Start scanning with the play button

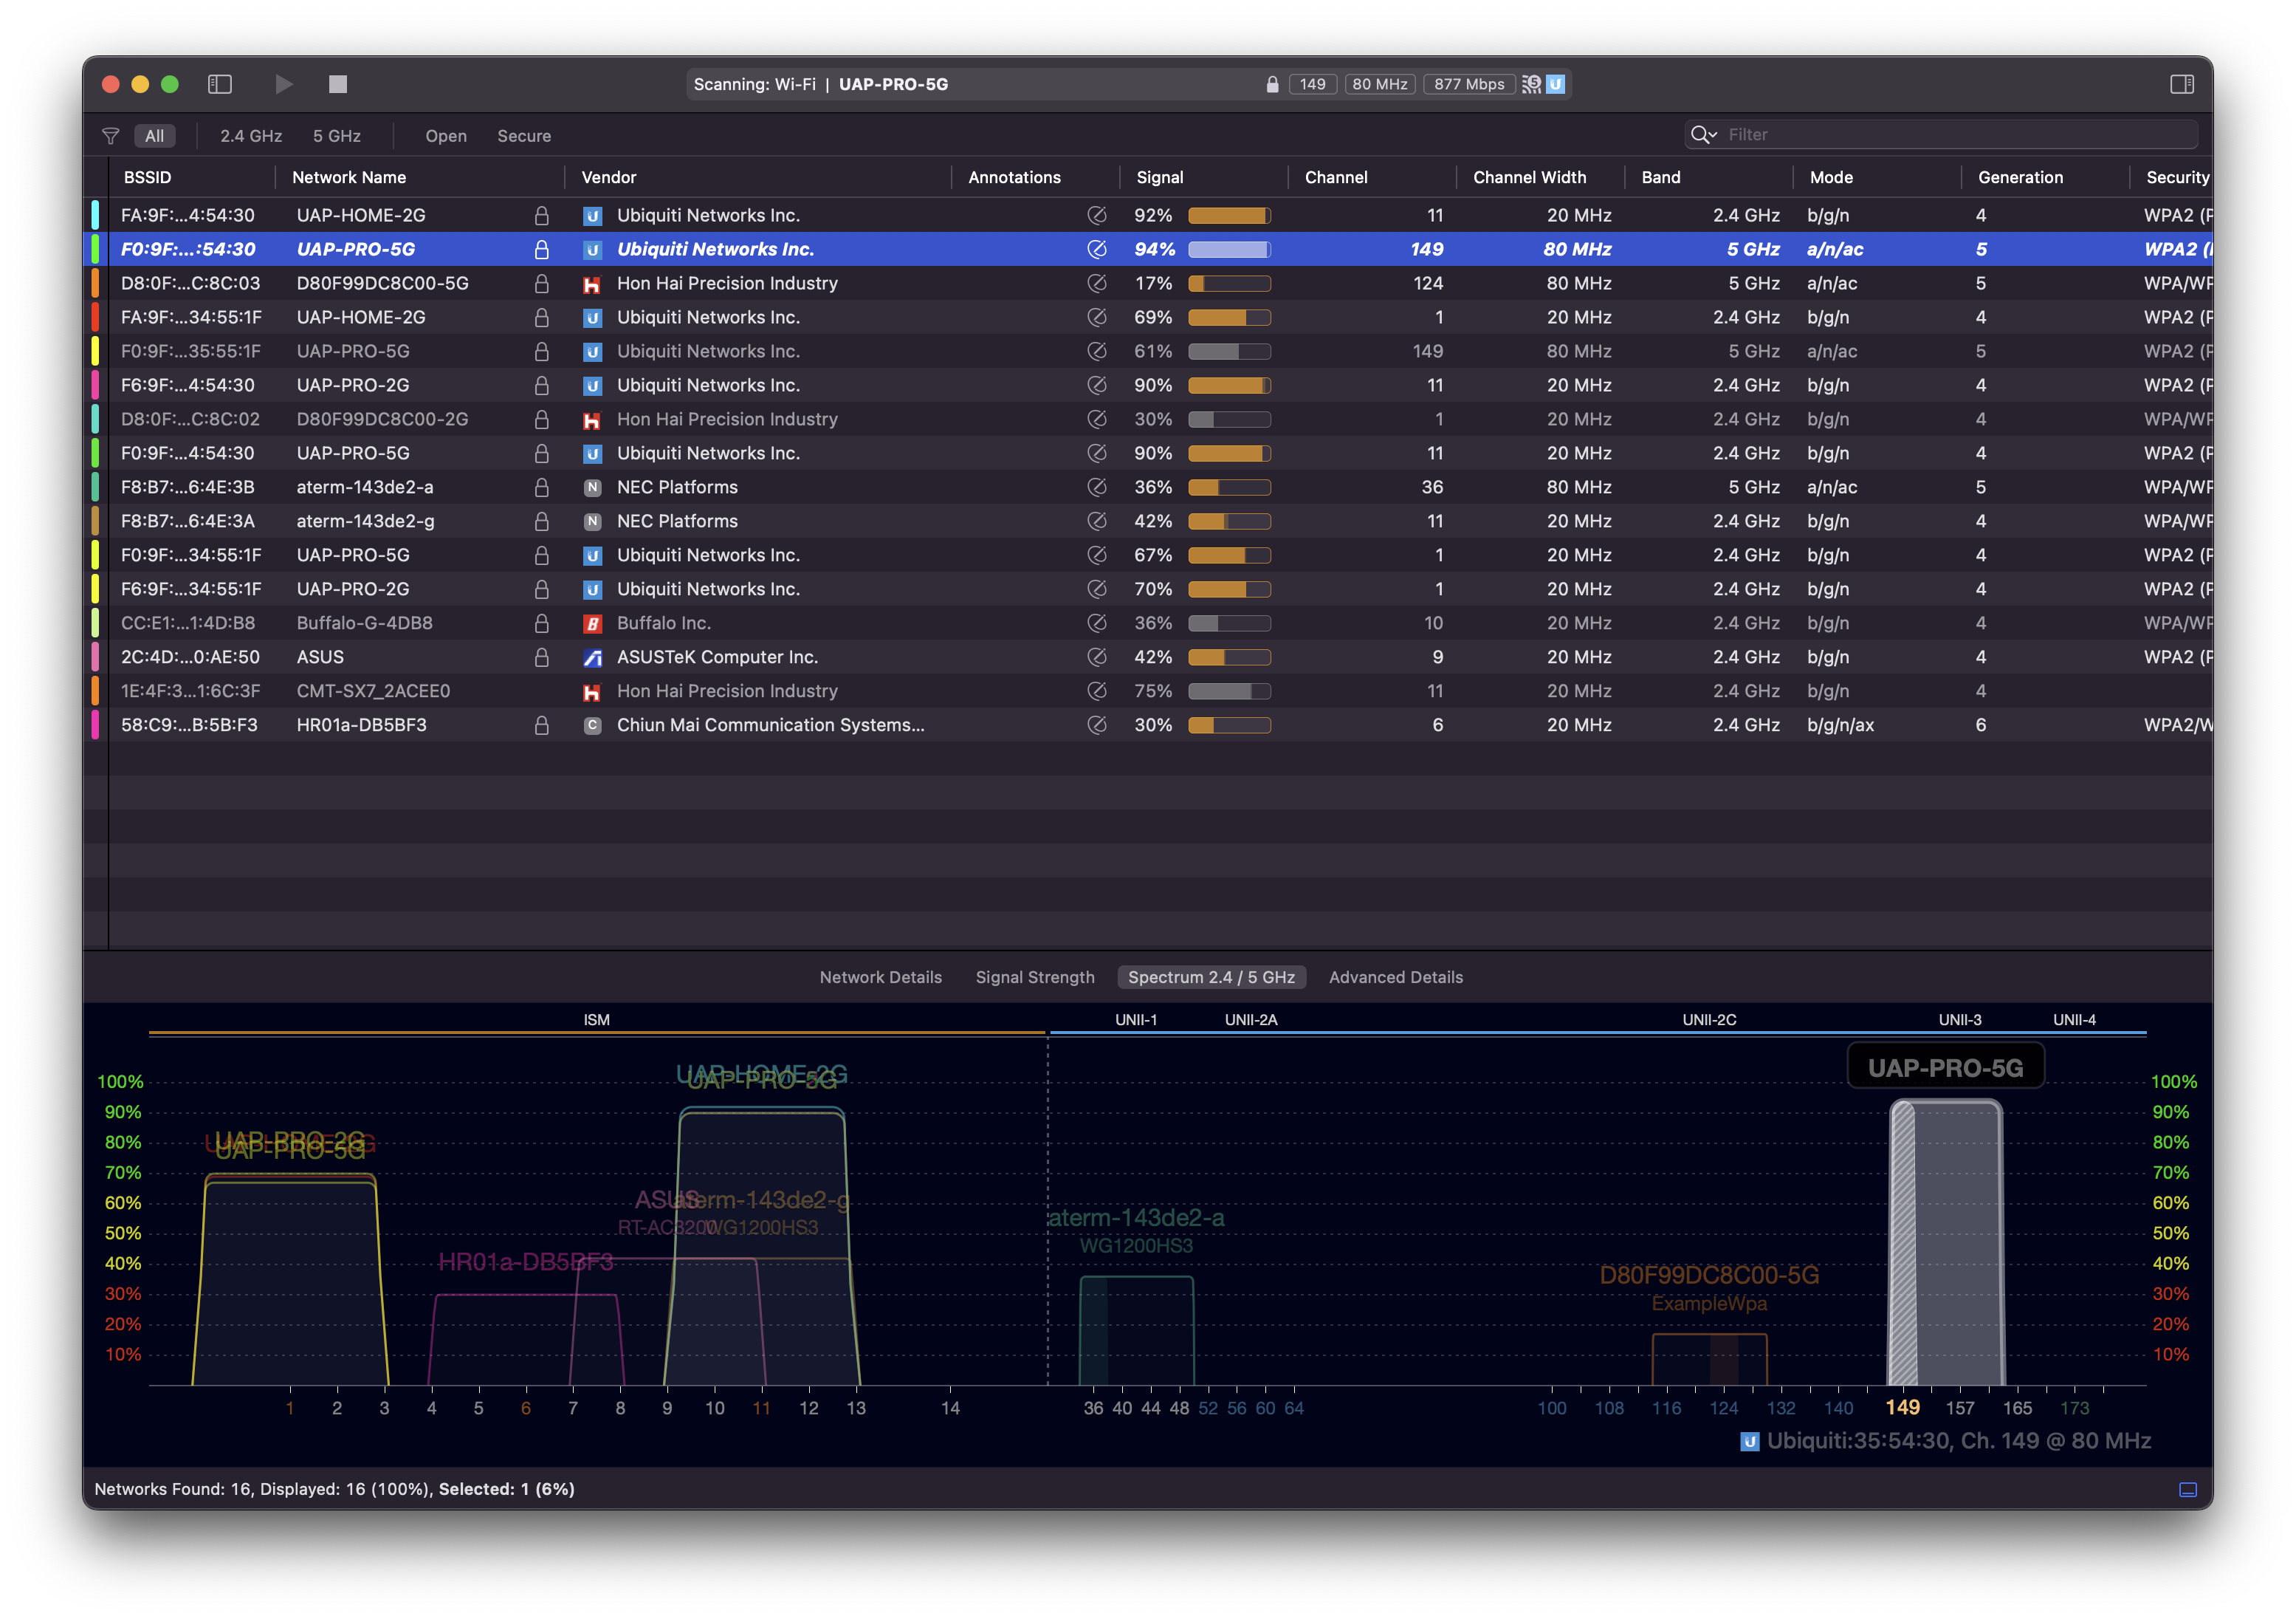click(x=284, y=84)
